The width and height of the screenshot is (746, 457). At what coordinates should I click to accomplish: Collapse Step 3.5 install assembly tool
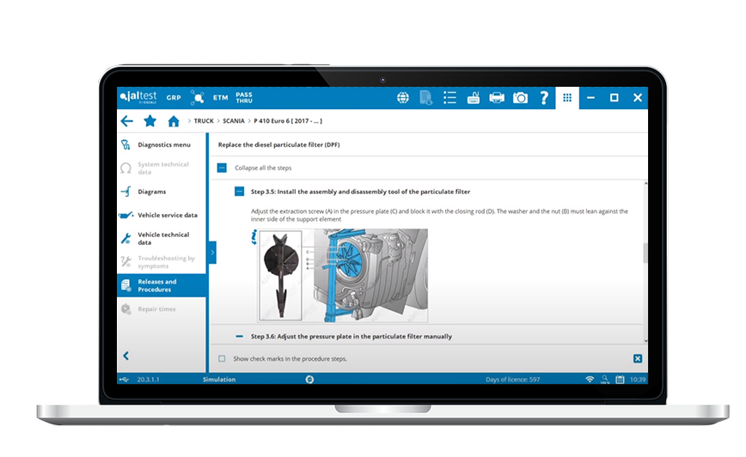click(240, 192)
